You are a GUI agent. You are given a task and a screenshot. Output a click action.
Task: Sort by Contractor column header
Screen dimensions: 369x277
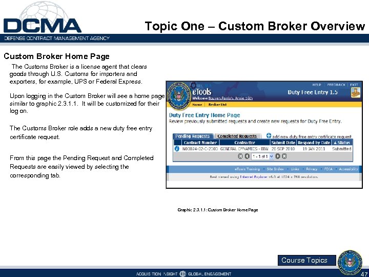244,143
